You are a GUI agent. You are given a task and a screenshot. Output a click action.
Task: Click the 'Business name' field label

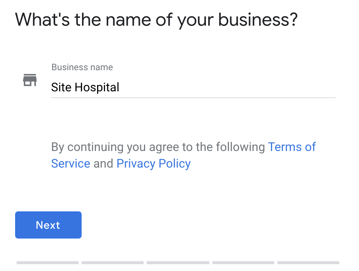point(82,68)
